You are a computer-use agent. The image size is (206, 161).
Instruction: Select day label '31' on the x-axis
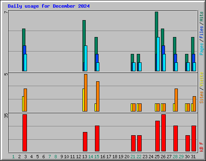[x=193, y=157]
